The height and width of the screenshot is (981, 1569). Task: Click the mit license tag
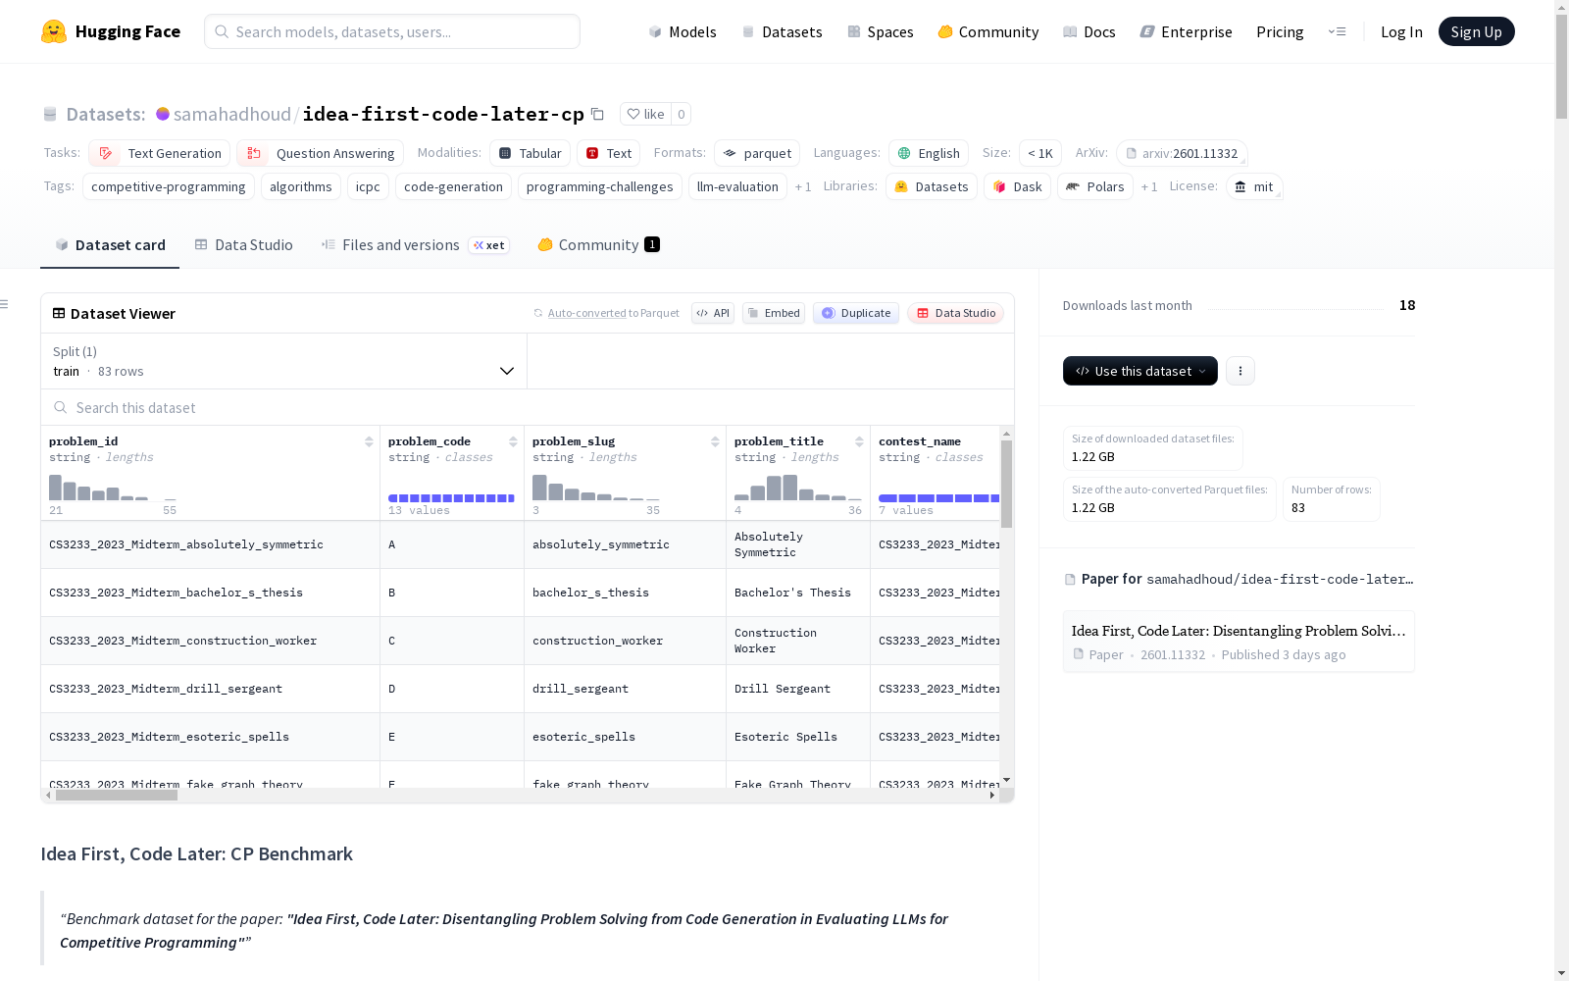coord(1254,186)
